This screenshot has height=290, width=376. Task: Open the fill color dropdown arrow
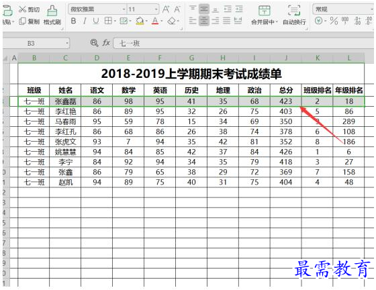coord(146,21)
